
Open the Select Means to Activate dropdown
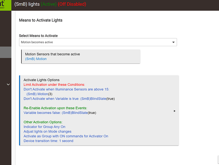point(98,42)
